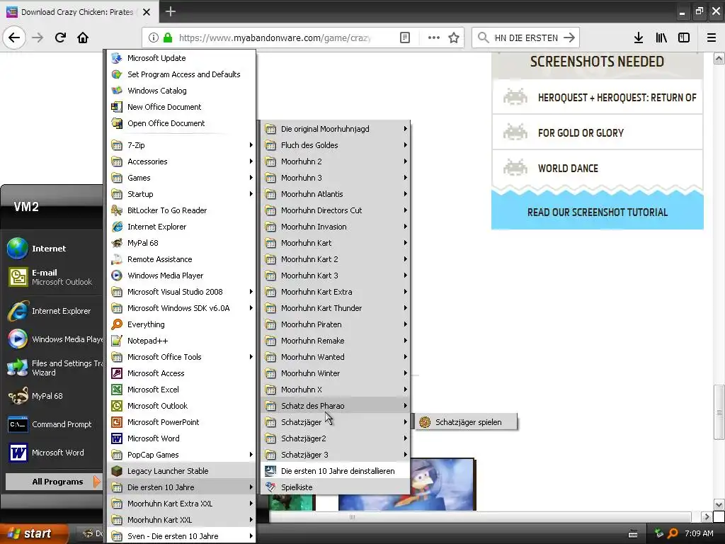Viewport: 725px width, 544px height.
Task: Expand Die original Moorhuhnjagd submenu
Action: pyautogui.click(x=335, y=129)
